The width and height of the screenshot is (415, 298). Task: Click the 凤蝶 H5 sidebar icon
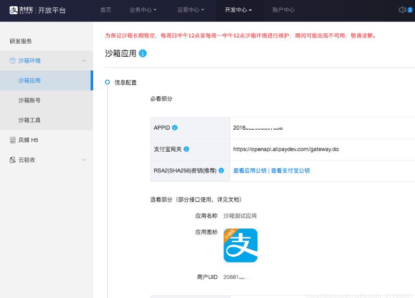[12, 140]
